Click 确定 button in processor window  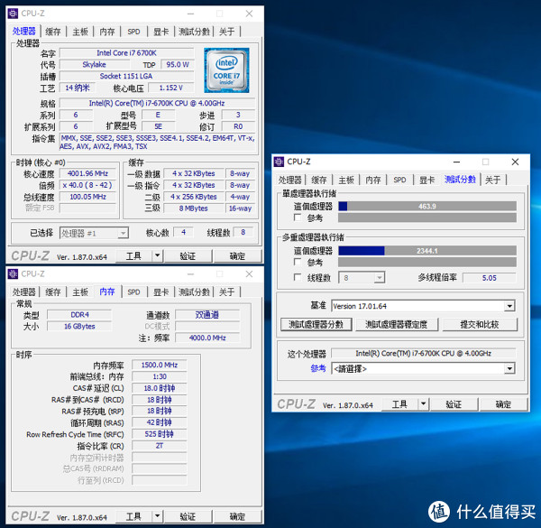[237, 256]
